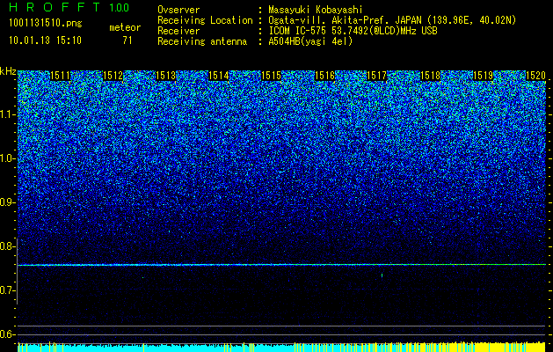Click the Receiving Location label

click(205, 20)
